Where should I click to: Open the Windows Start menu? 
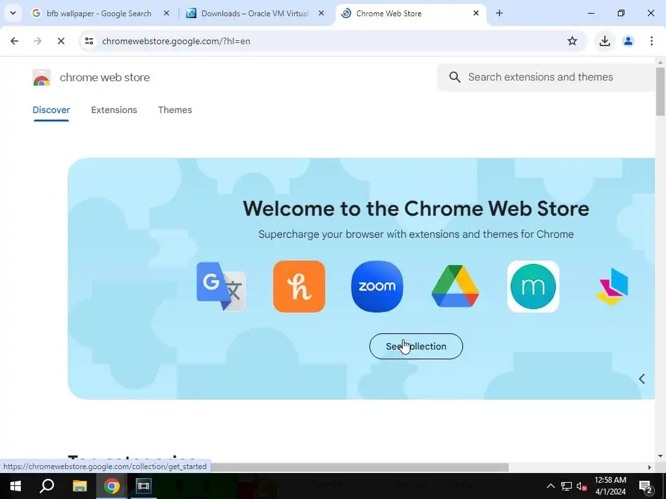pyautogui.click(x=16, y=486)
